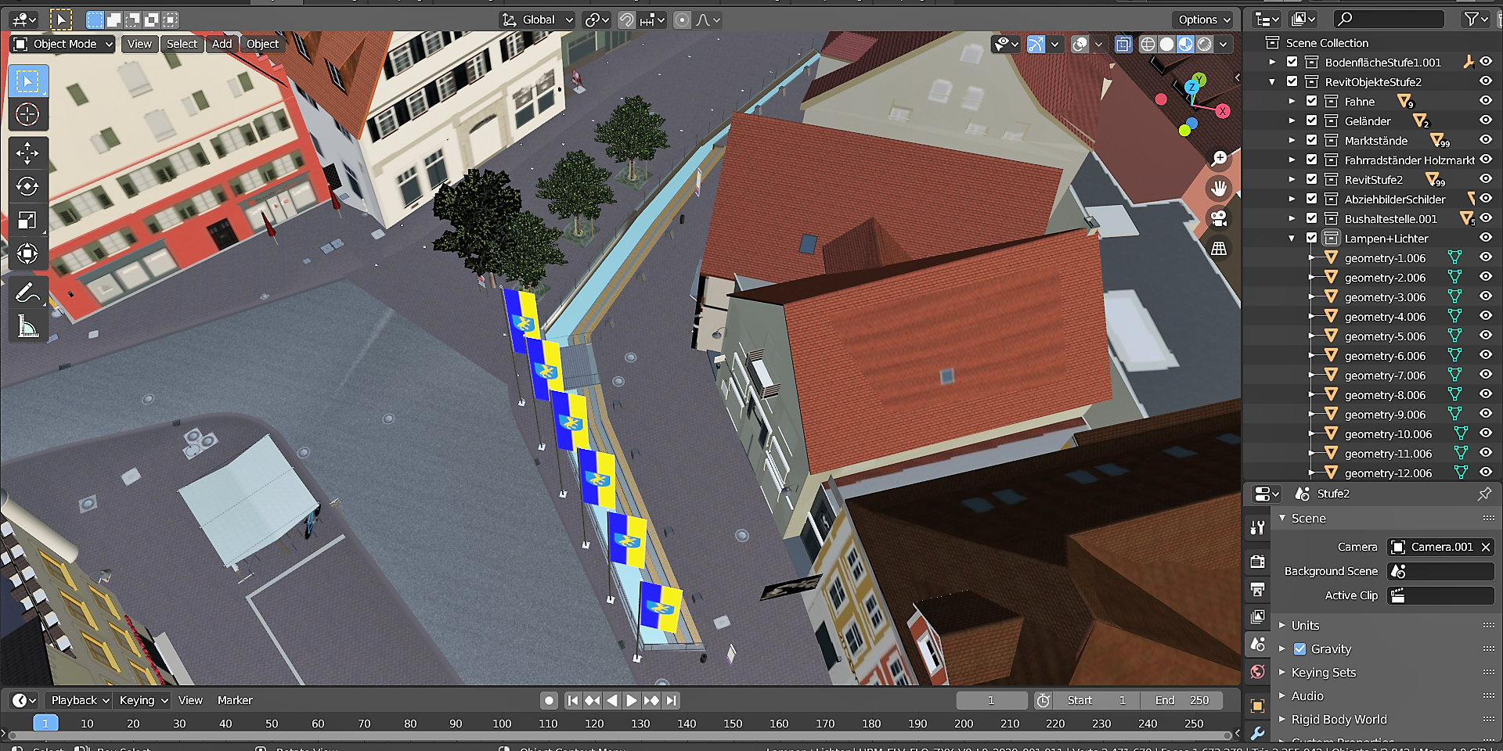
Task: Open Render properties tab
Action: tap(1257, 562)
